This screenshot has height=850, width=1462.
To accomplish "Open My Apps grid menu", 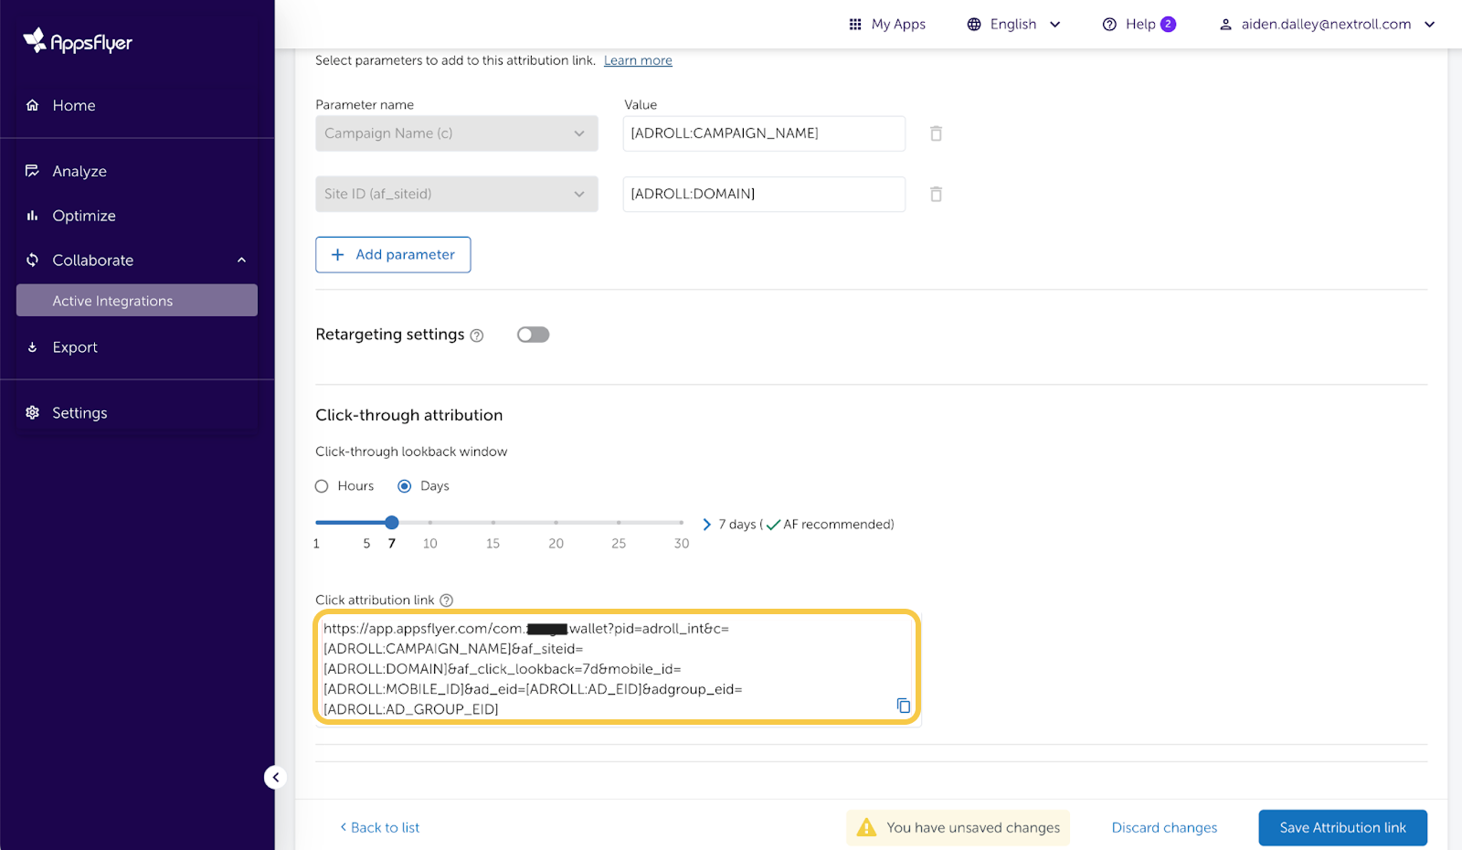I will (886, 25).
